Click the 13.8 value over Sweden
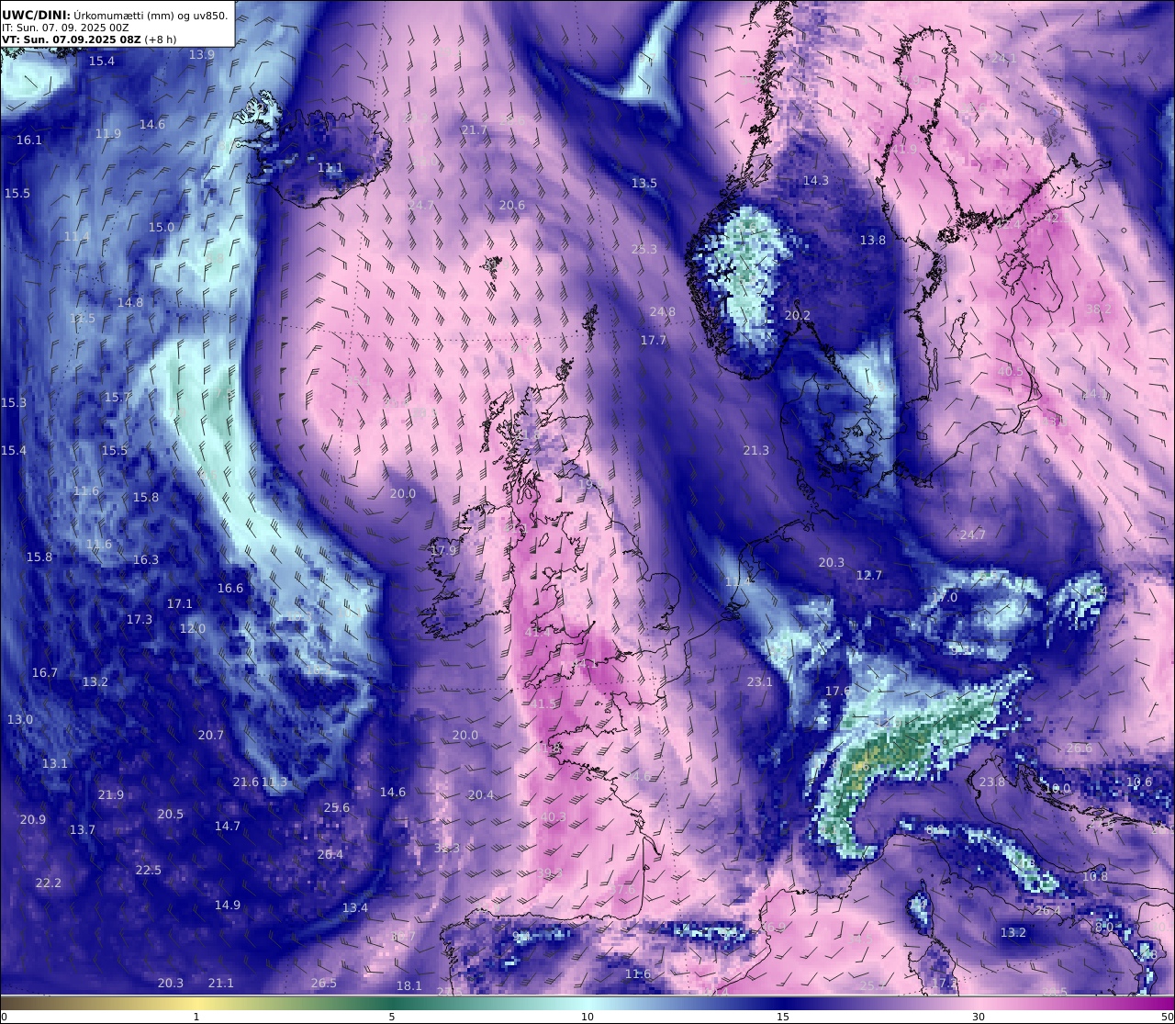The height and width of the screenshot is (1024, 1175). (x=873, y=240)
